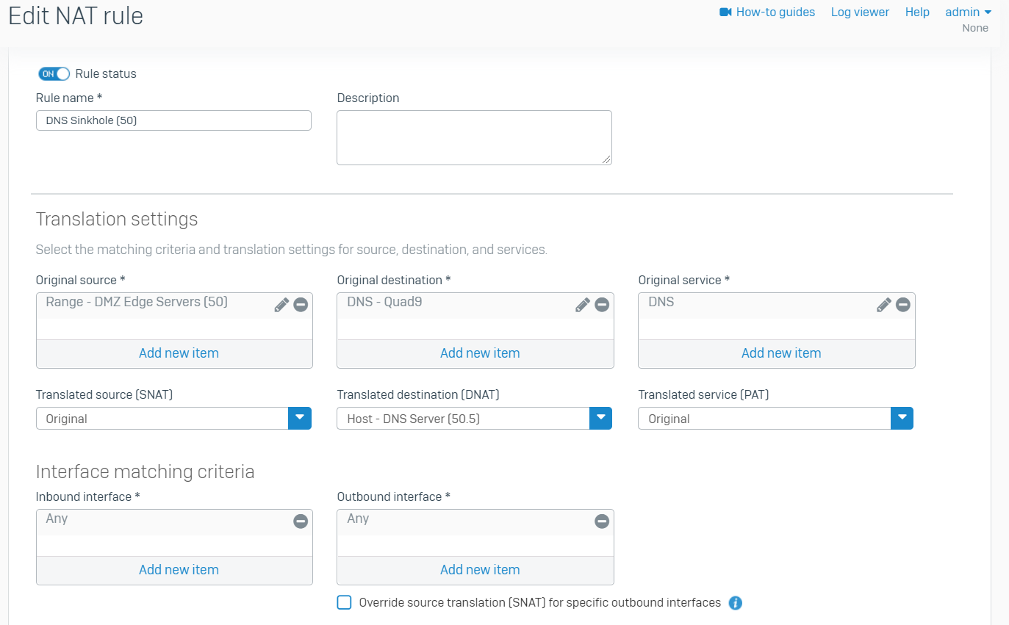Select Any entry in Outbound interface

[x=358, y=519]
